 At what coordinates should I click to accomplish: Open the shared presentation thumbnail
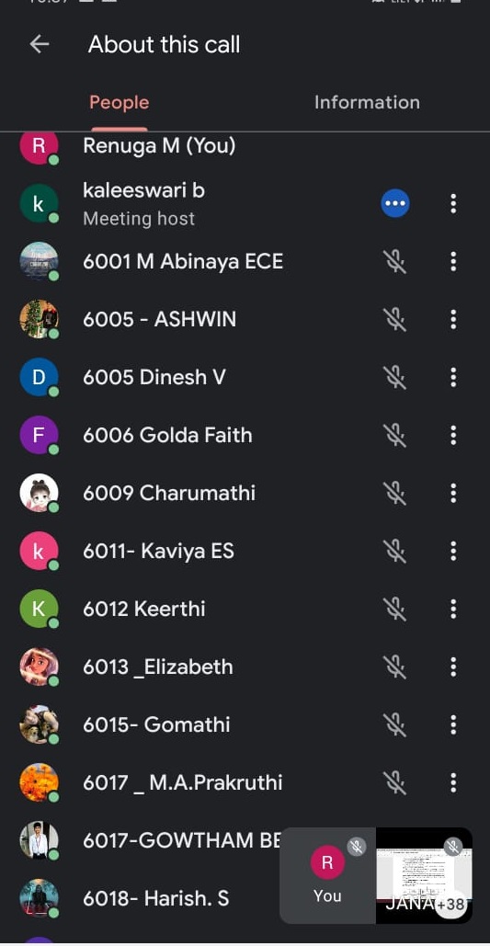coord(424,875)
